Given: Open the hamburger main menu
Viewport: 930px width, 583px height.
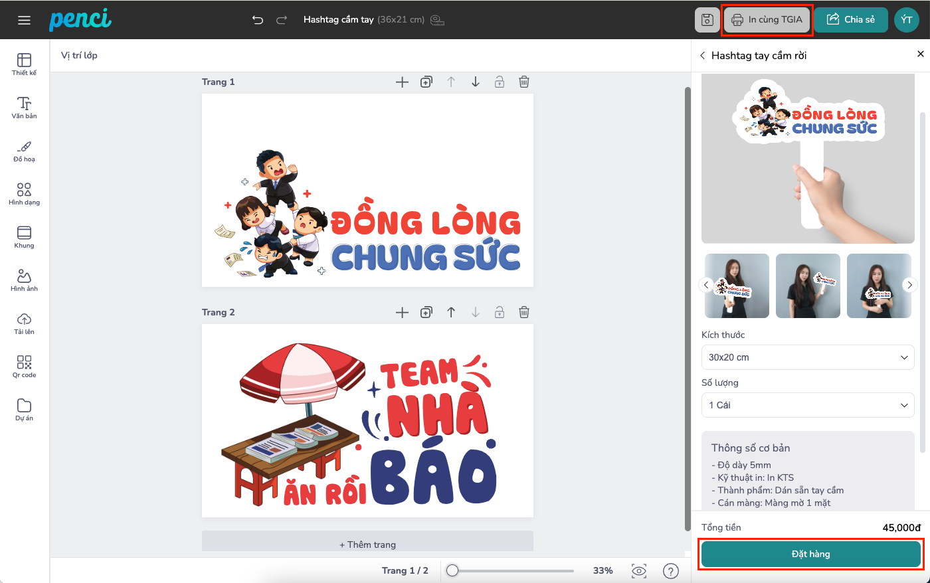Looking at the screenshot, I should click(x=25, y=20).
